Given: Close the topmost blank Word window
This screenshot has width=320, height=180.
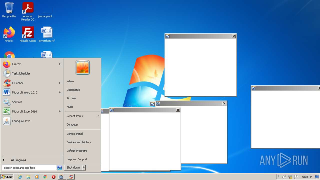Looking at the screenshot, I should [x=234, y=36].
